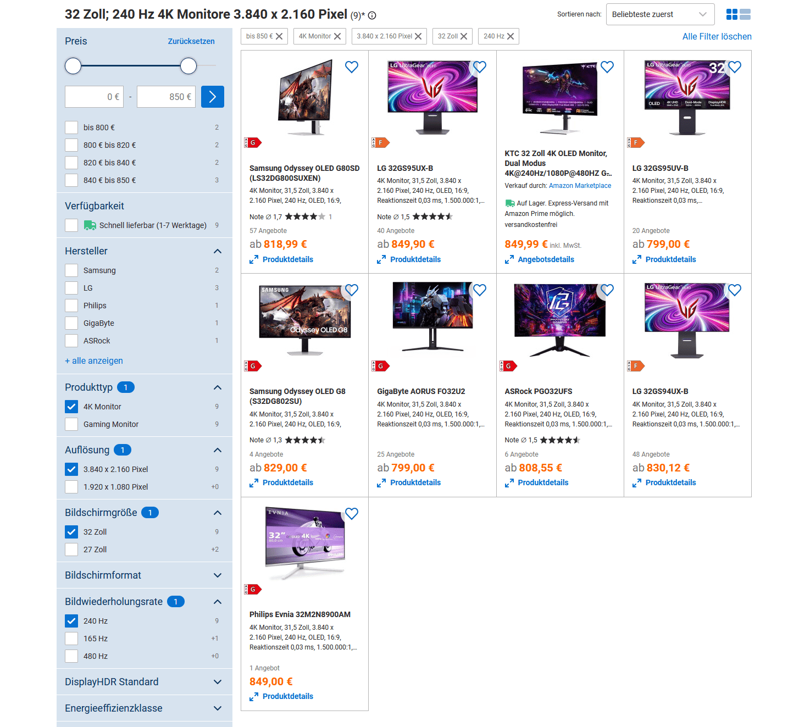788x727 pixels.
Task: Open the GigaByte AORUS FO32U2 product image
Action: point(432,318)
